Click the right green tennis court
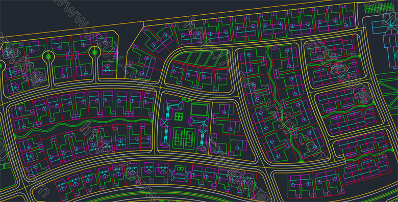The height and width of the screenshot is (202, 398). tap(189, 138)
